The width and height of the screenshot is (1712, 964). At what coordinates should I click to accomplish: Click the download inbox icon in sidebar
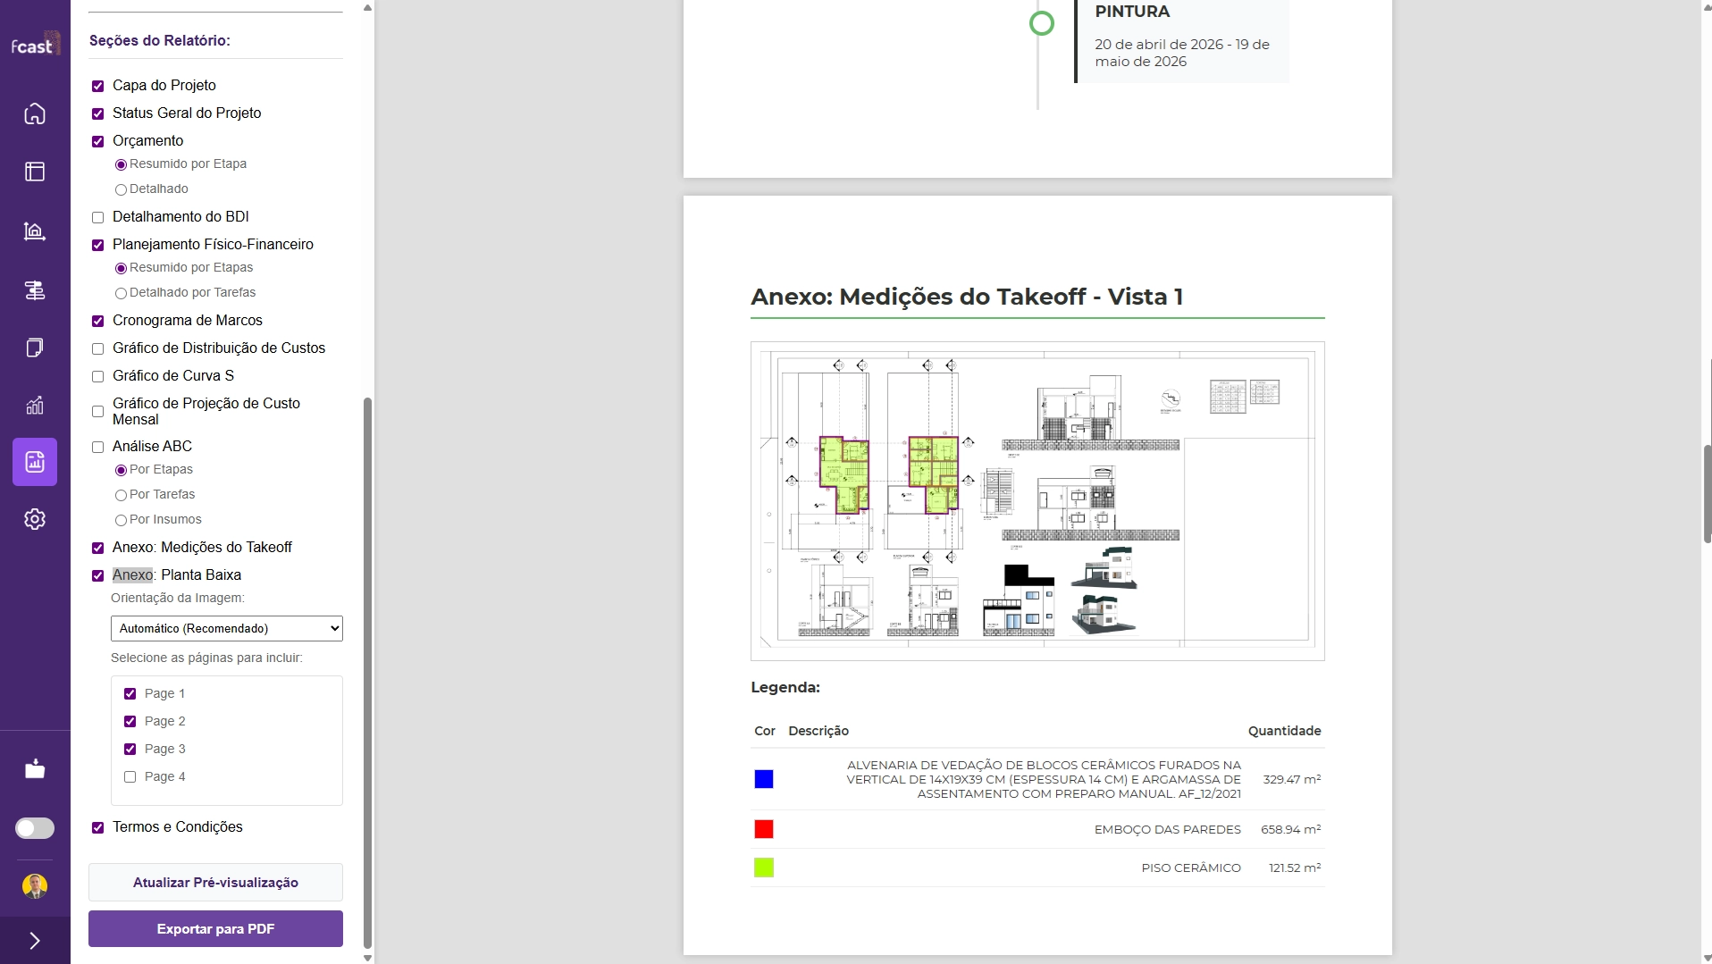(x=35, y=769)
